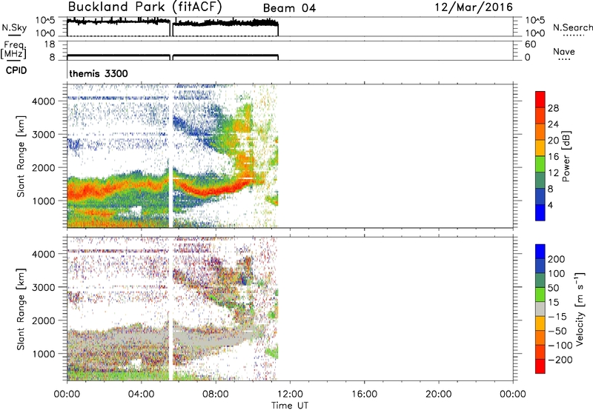
Task: Click the '08:00' time tick label
Action: (216, 394)
